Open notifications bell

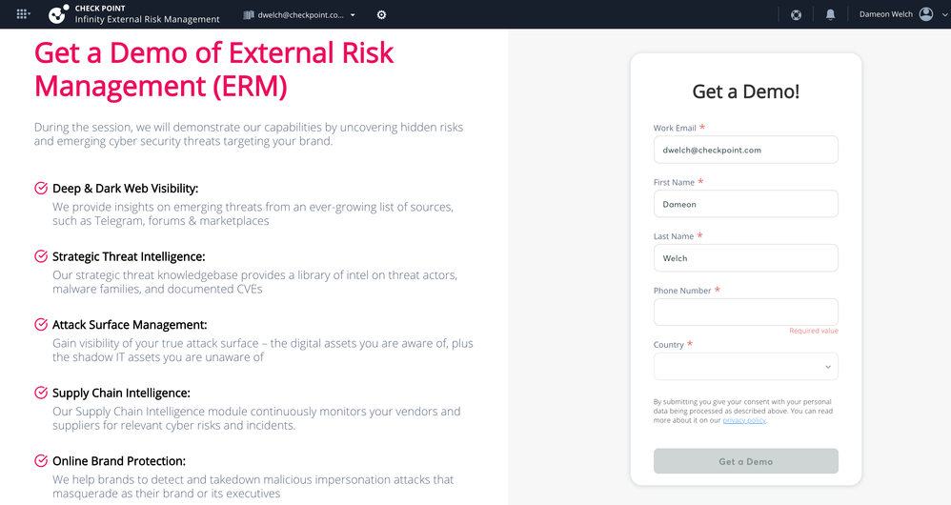pyautogui.click(x=830, y=14)
